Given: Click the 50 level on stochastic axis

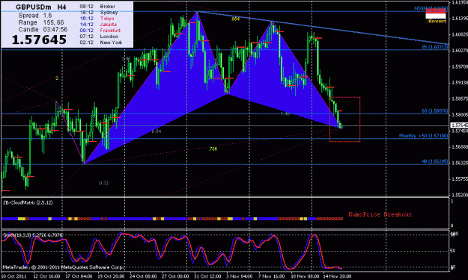Looking at the screenshot, I should (x=452, y=251).
